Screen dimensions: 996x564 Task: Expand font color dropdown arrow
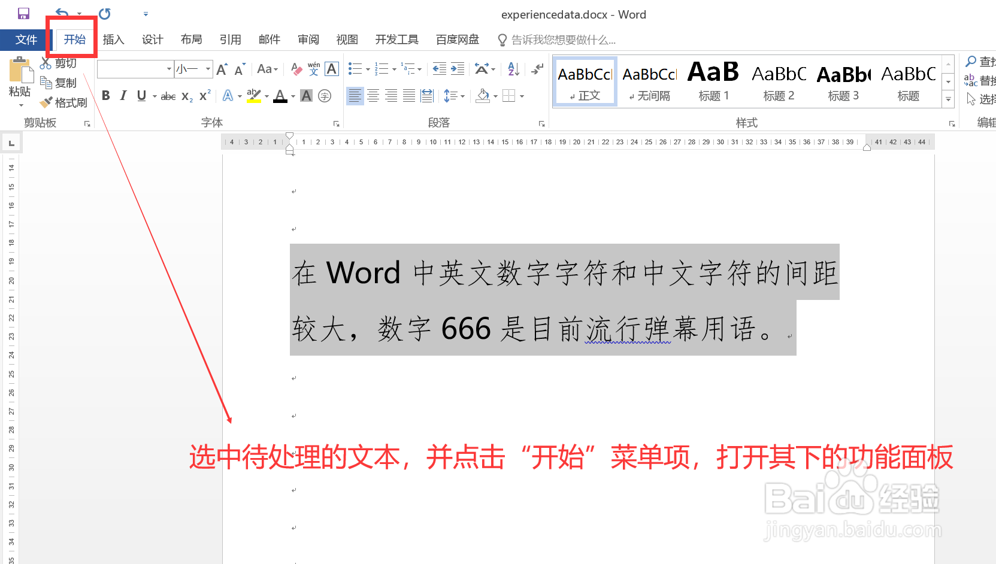293,96
